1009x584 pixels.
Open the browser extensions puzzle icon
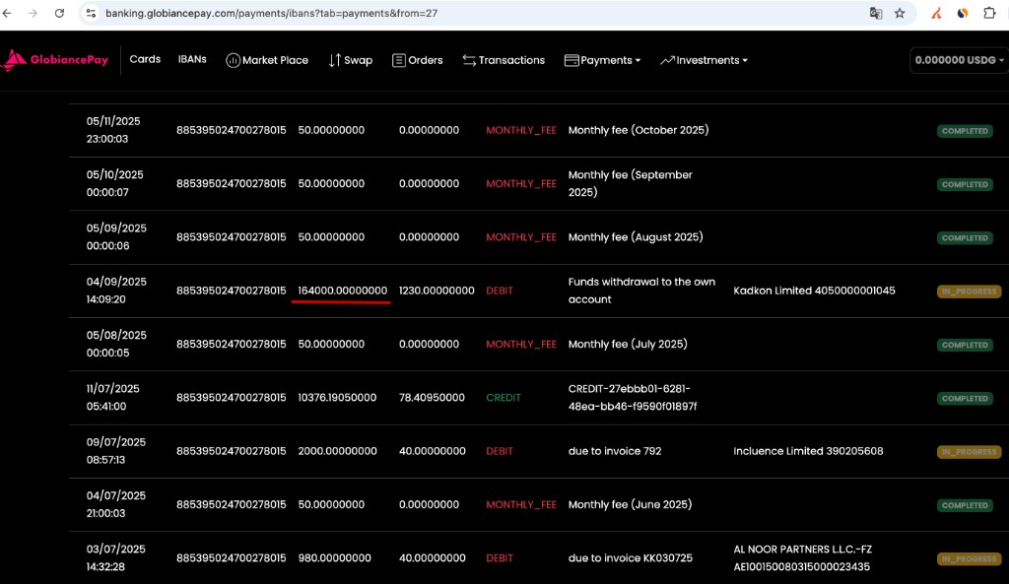(x=989, y=13)
